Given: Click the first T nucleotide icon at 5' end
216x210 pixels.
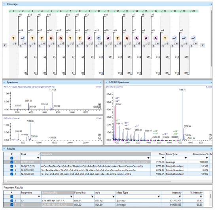Looking at the screenshot, I should (13, 38).
